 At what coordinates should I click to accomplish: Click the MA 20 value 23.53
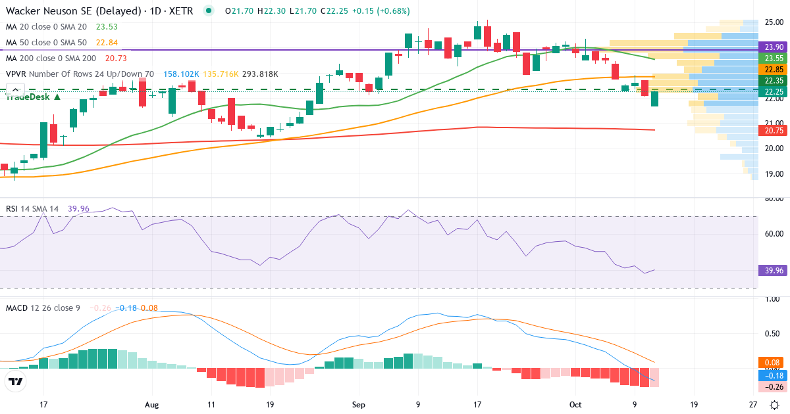(x=107, y=27)
